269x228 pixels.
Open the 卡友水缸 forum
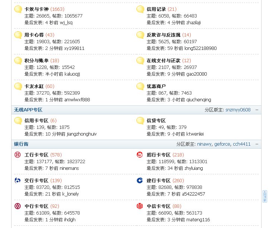coord(34,86)
